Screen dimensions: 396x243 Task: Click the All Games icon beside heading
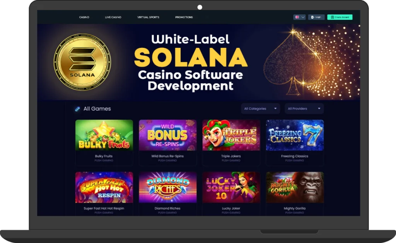[77, 109]
